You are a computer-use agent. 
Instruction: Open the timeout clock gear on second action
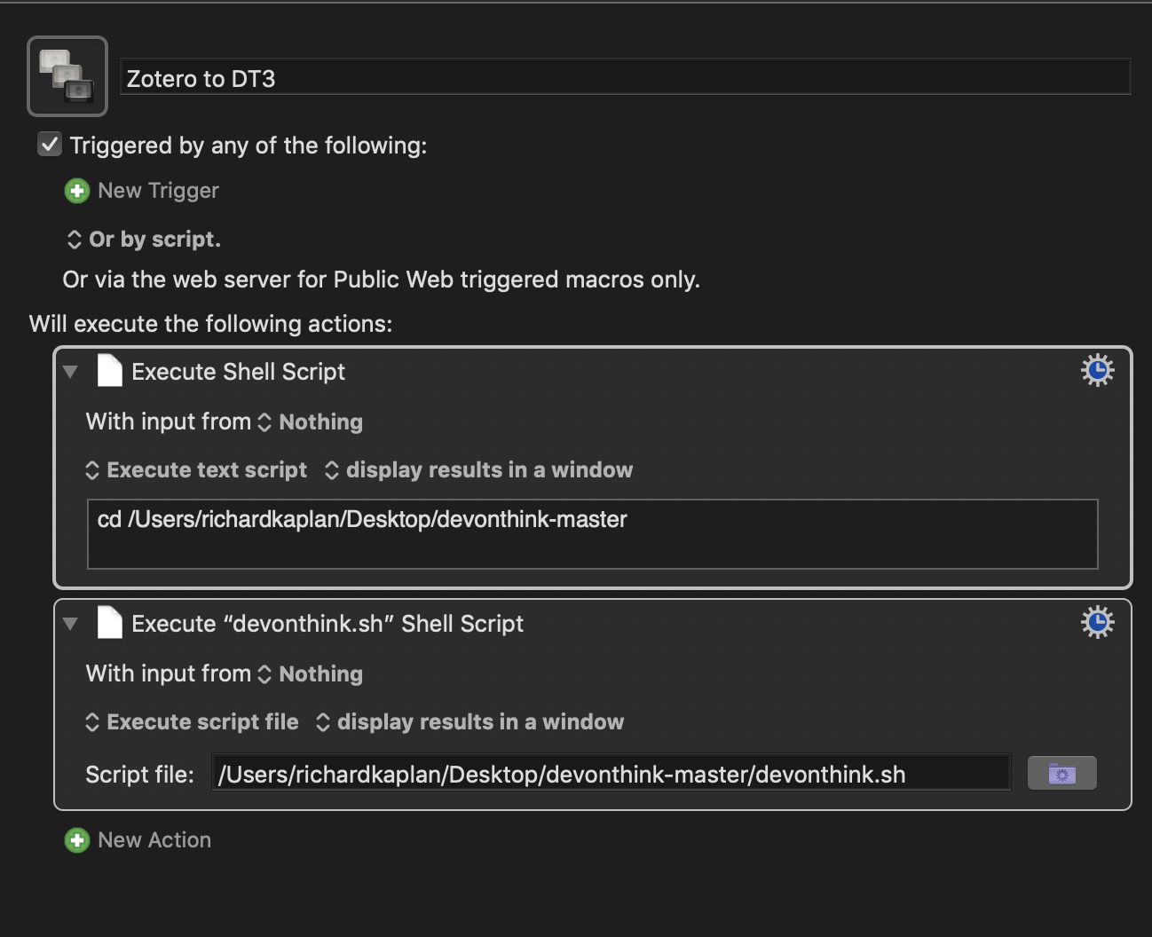click(1097, 622)
